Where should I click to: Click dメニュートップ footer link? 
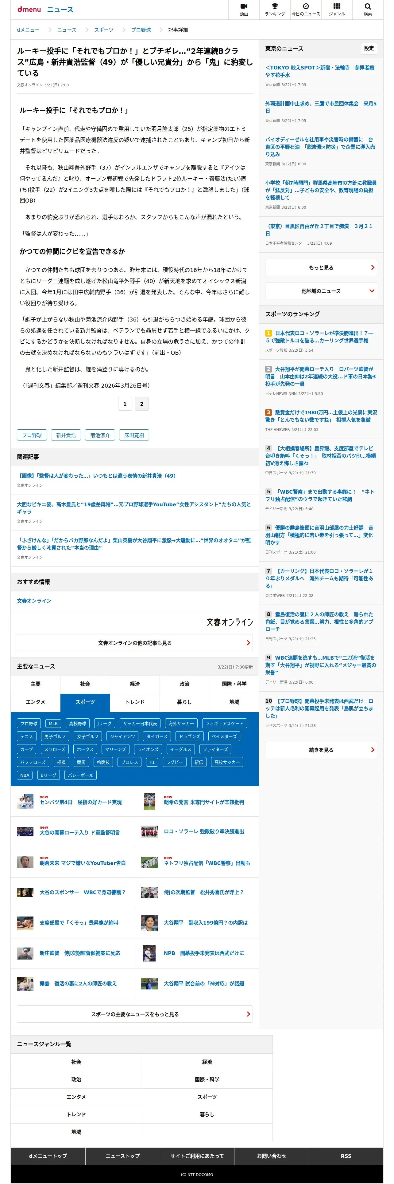coord(48,1155)
